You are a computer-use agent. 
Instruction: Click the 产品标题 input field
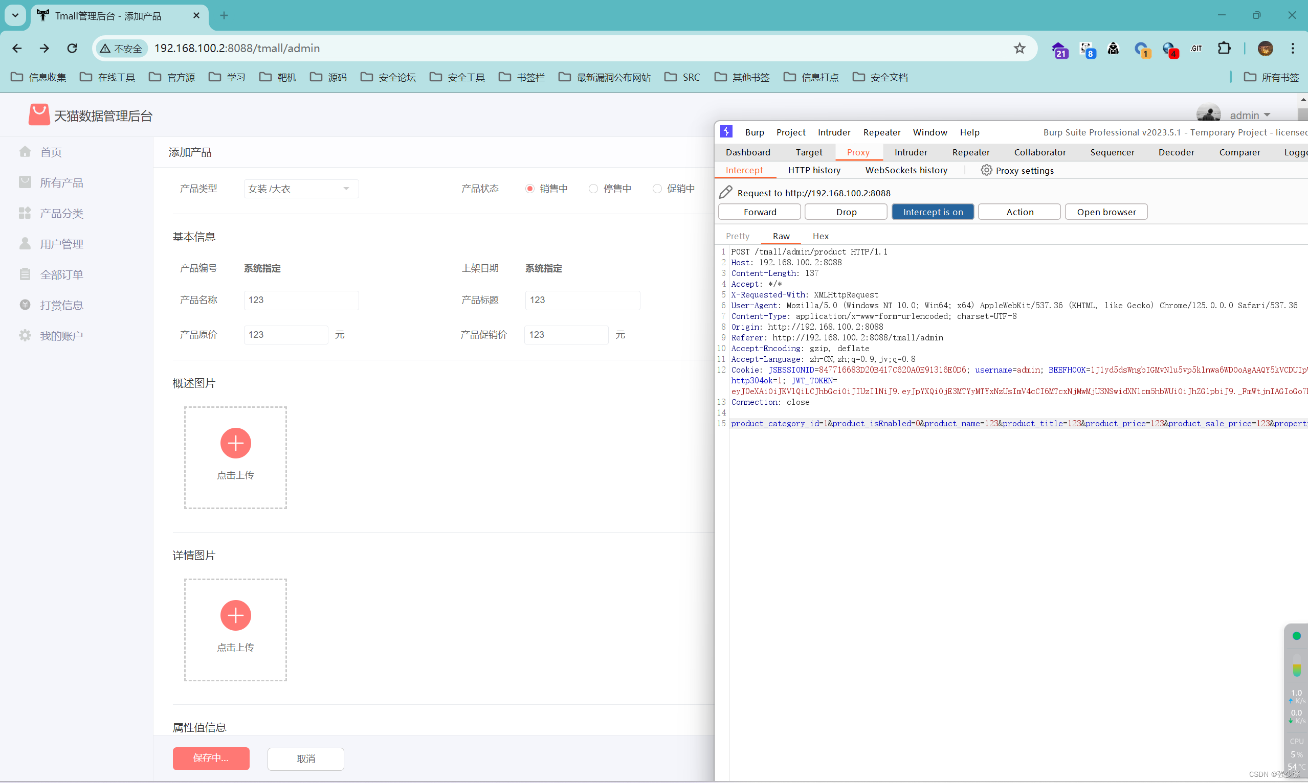pyautogui.click(x=583, y=300)
